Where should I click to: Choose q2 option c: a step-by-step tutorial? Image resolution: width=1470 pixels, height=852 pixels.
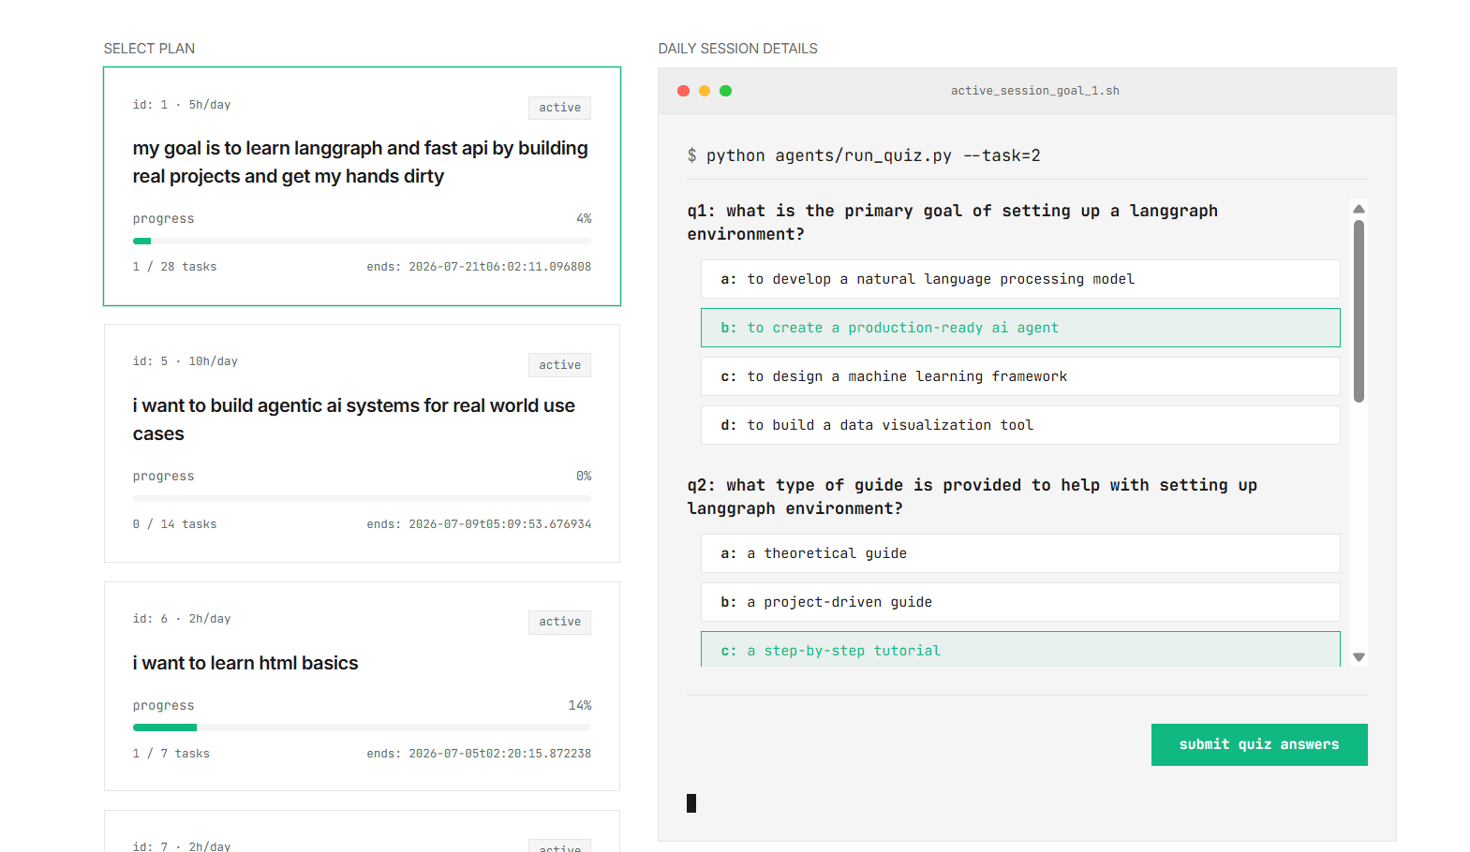point(1020,650)
